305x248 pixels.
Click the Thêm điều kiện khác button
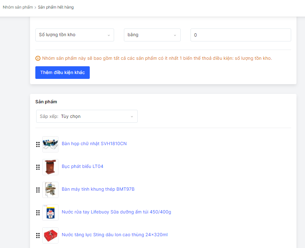(x=63, y=73)
